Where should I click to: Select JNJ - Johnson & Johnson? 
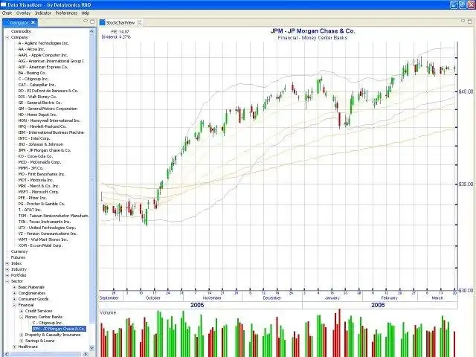(41, 144)
